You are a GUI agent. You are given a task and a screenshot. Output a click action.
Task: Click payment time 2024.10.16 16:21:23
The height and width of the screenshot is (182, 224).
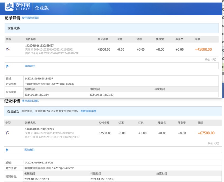point(101,95)
